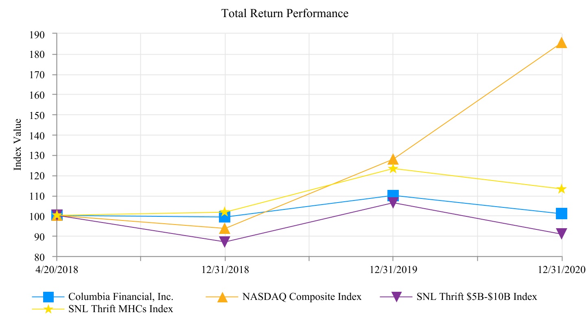This screenshot has width=586, height=326.
Task: Select purple inverted triangle marker at 12/31/2020
Action: point(562,233)
